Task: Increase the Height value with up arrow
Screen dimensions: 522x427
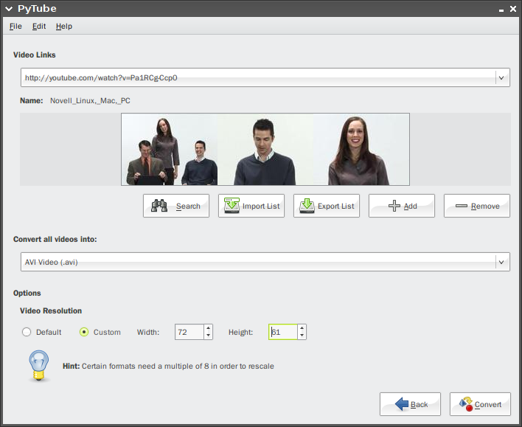Action: point(302,328)
